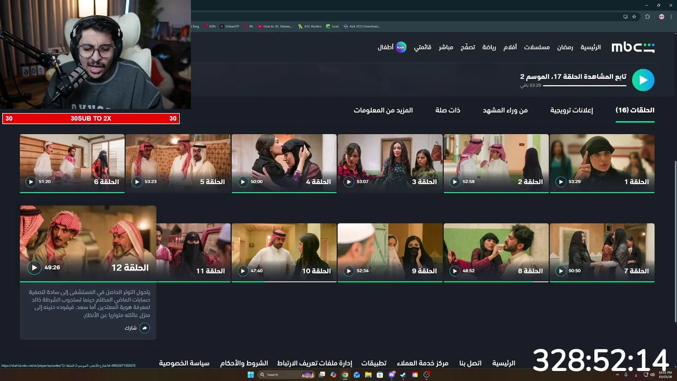
Task: Bookmark this page with the star icon
Action: pyautogui.click(x=635, y=17)
